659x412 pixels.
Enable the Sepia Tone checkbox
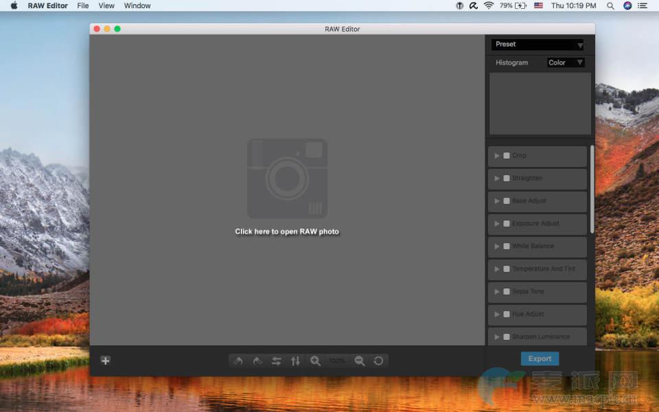coord(507,292)
